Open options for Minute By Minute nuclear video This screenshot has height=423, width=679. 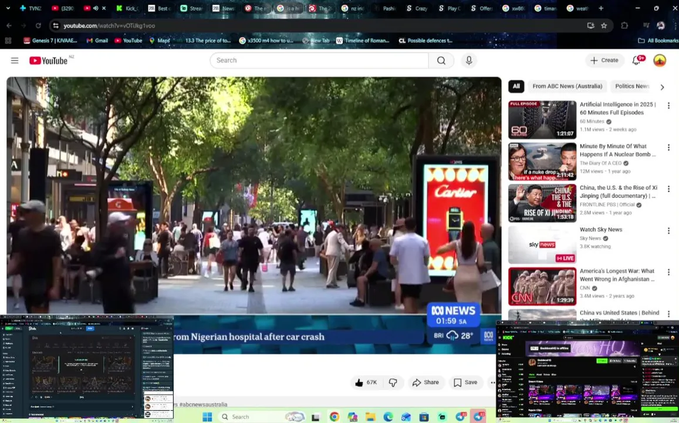point(668,147)
